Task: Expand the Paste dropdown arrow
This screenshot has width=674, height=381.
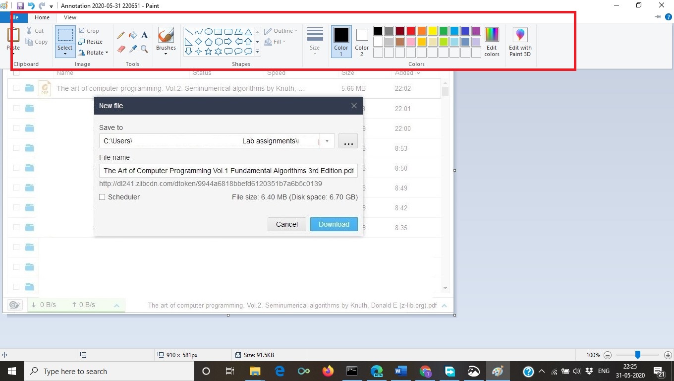Action: (13, 54)
